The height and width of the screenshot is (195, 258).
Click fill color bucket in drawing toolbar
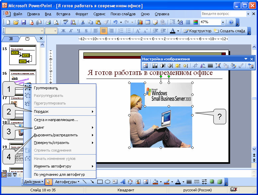(x=155, y=182)
